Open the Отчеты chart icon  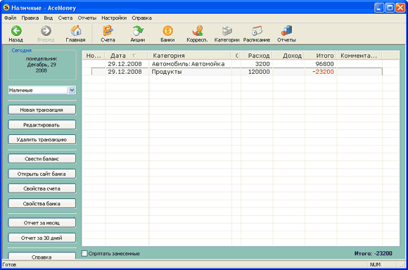click(286, 31)
